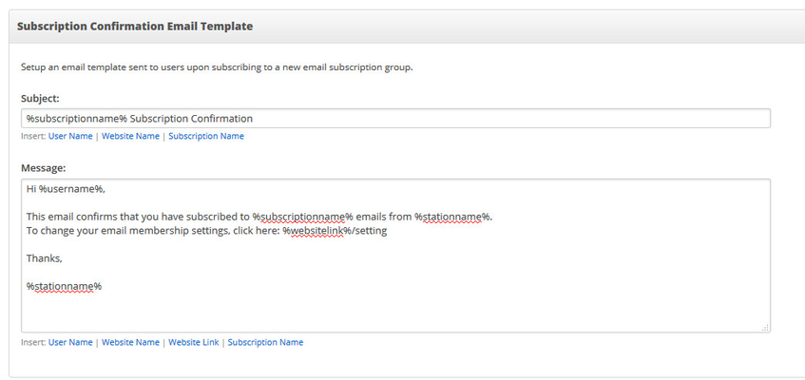The height and width of the screenshot is (380, 805).
Task: Insert User Name below the Message box
Action: click(70, 342)
